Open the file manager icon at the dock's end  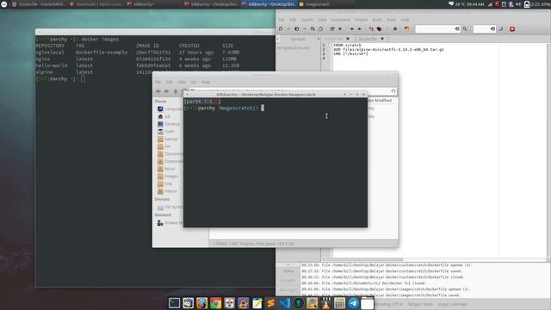[x=368, y=303]
